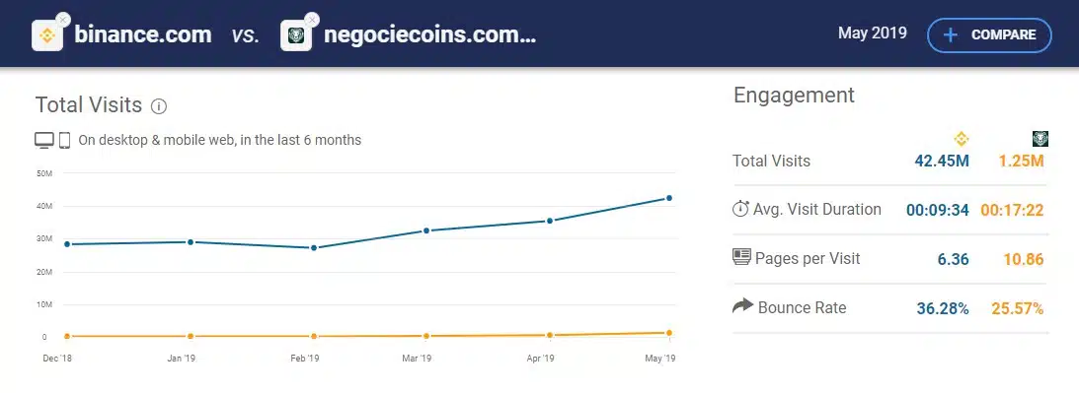Screen dimensions: 1079x393
Task: Click the mobile phone icon
Action: tap(65, 140)
